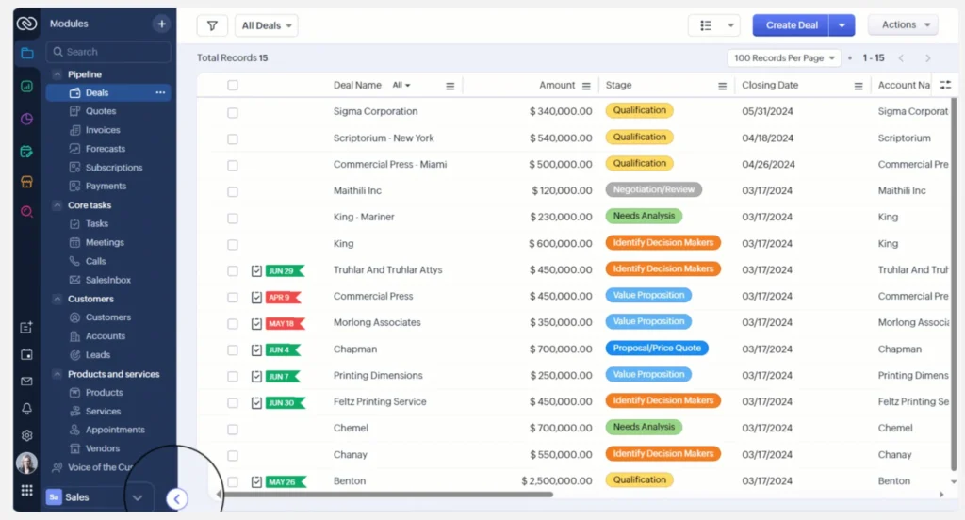The width and height of the screenshot is (965, 520).
Task: Open the Quotes module in sidebar
Action: coord(101,111)
